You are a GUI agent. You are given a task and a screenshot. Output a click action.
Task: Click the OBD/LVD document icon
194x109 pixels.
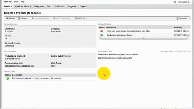click(x=75, y=18)
